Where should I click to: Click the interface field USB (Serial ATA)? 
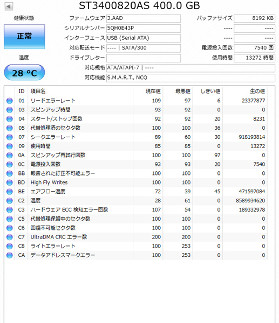point(144,38)
